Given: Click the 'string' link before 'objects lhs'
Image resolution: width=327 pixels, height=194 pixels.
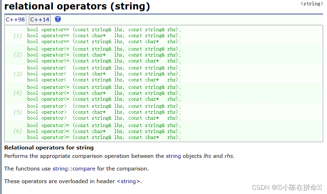Looking at the screenshot, I should coord(173,156).
